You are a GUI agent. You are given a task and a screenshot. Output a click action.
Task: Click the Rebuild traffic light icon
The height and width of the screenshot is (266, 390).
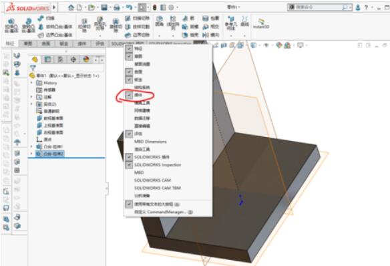tap(154, 7)
